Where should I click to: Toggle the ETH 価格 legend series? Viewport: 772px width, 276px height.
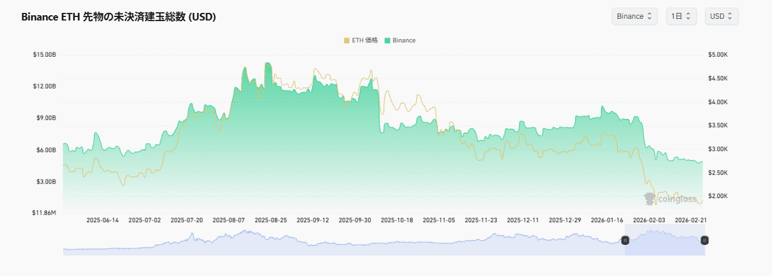[x=364, y=40]
